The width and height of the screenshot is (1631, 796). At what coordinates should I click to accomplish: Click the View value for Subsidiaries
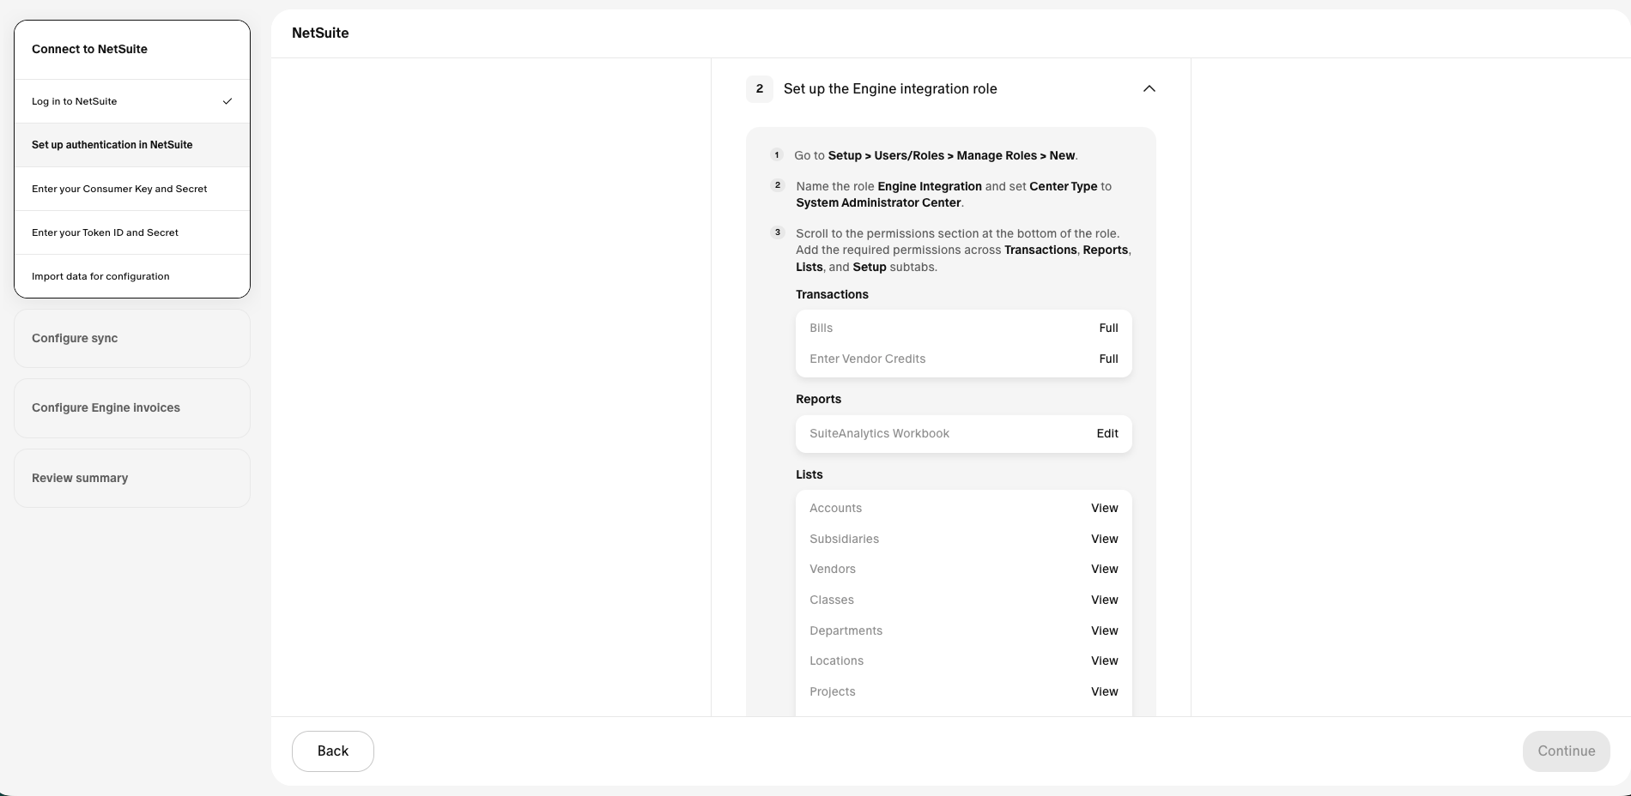coord(1105,540)
